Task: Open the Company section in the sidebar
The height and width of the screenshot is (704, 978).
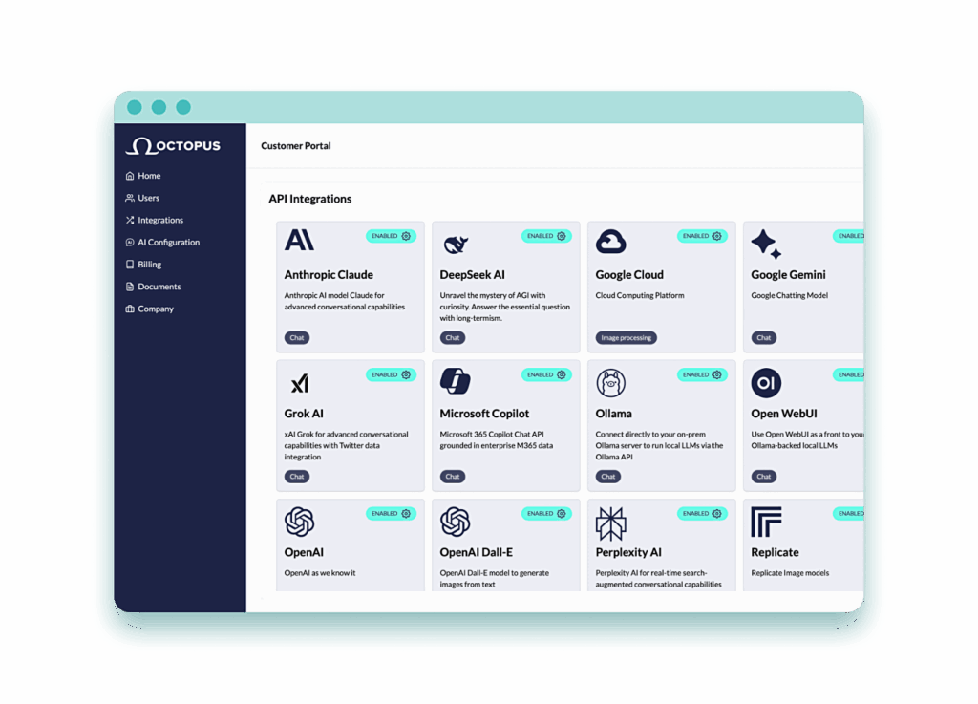Action: click(x=150, y=309)
